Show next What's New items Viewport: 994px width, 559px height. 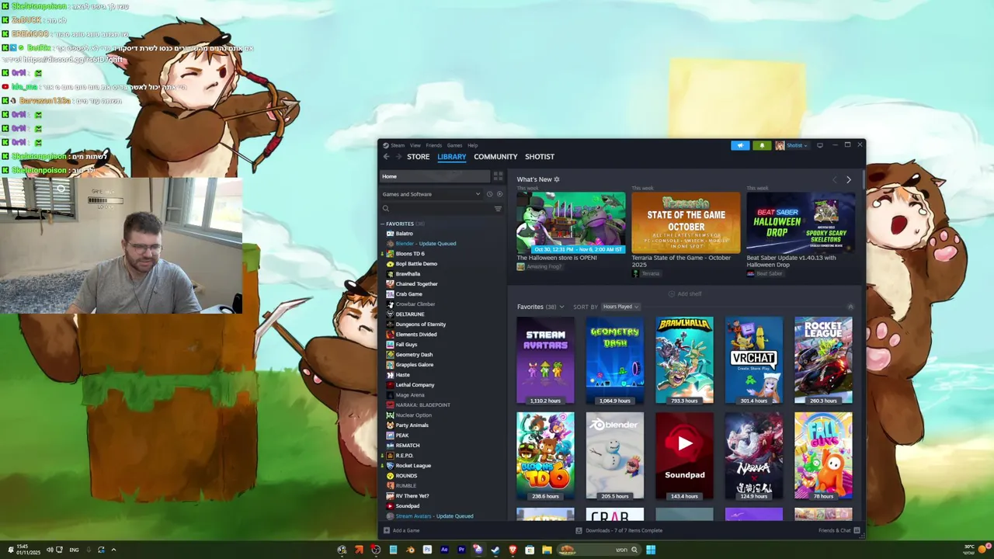click(x=848, y=179)
